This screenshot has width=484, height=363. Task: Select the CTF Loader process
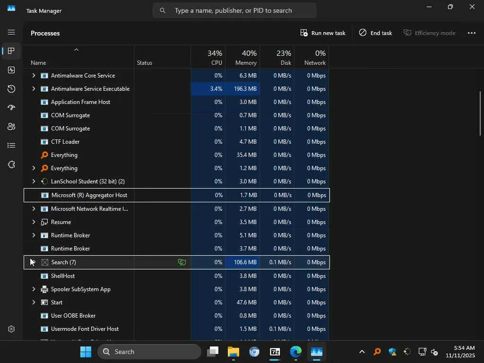coord(177,142)
